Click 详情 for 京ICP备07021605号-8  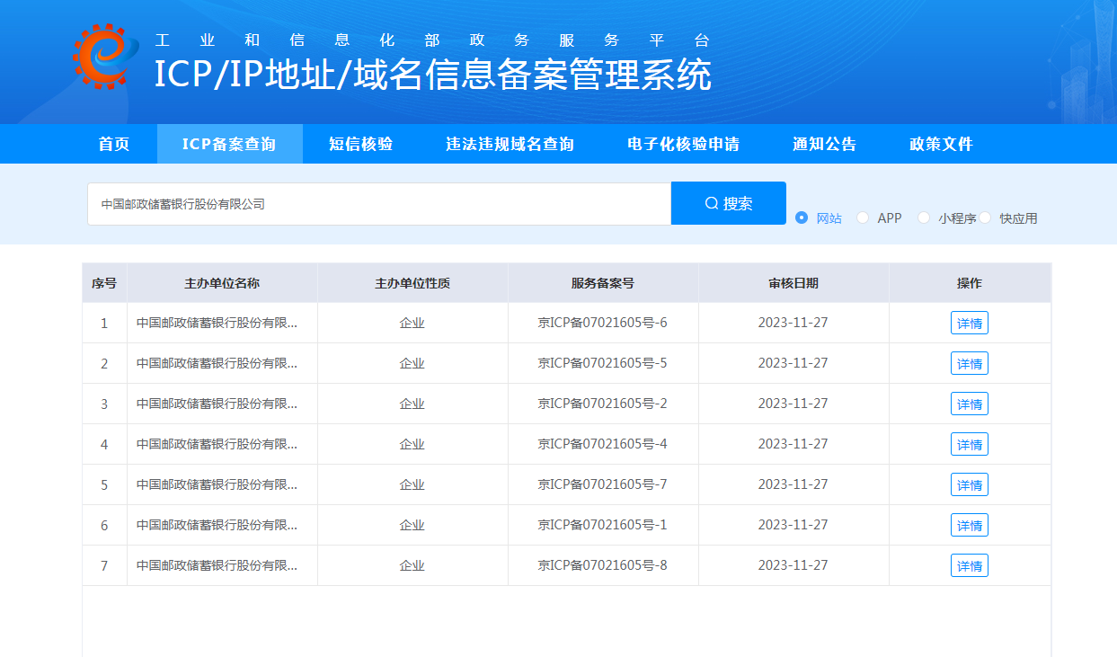coord(969,565)
